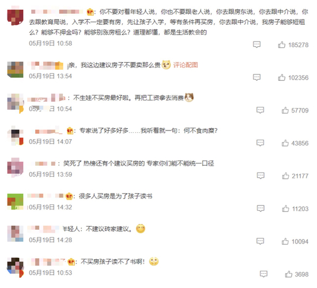Open the 评论配图 image link
Image resolution: width=317 pixels, height=288 pixels.
tap(186, 65)
